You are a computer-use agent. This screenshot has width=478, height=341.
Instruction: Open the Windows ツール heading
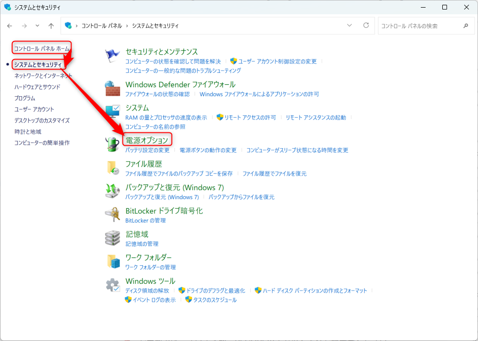(x=150, y=281)
